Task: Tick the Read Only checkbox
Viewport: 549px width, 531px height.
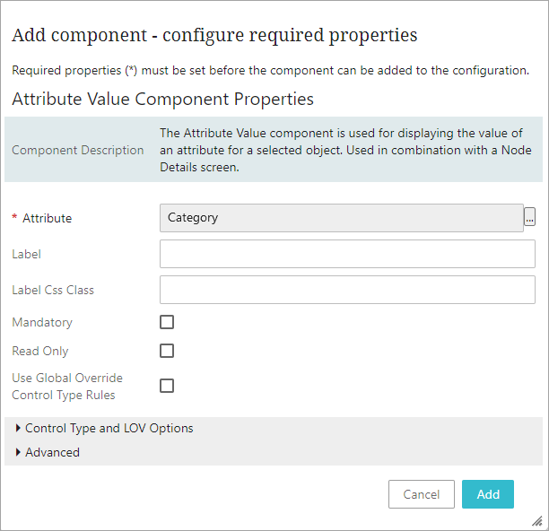Action: pos(167,351)
